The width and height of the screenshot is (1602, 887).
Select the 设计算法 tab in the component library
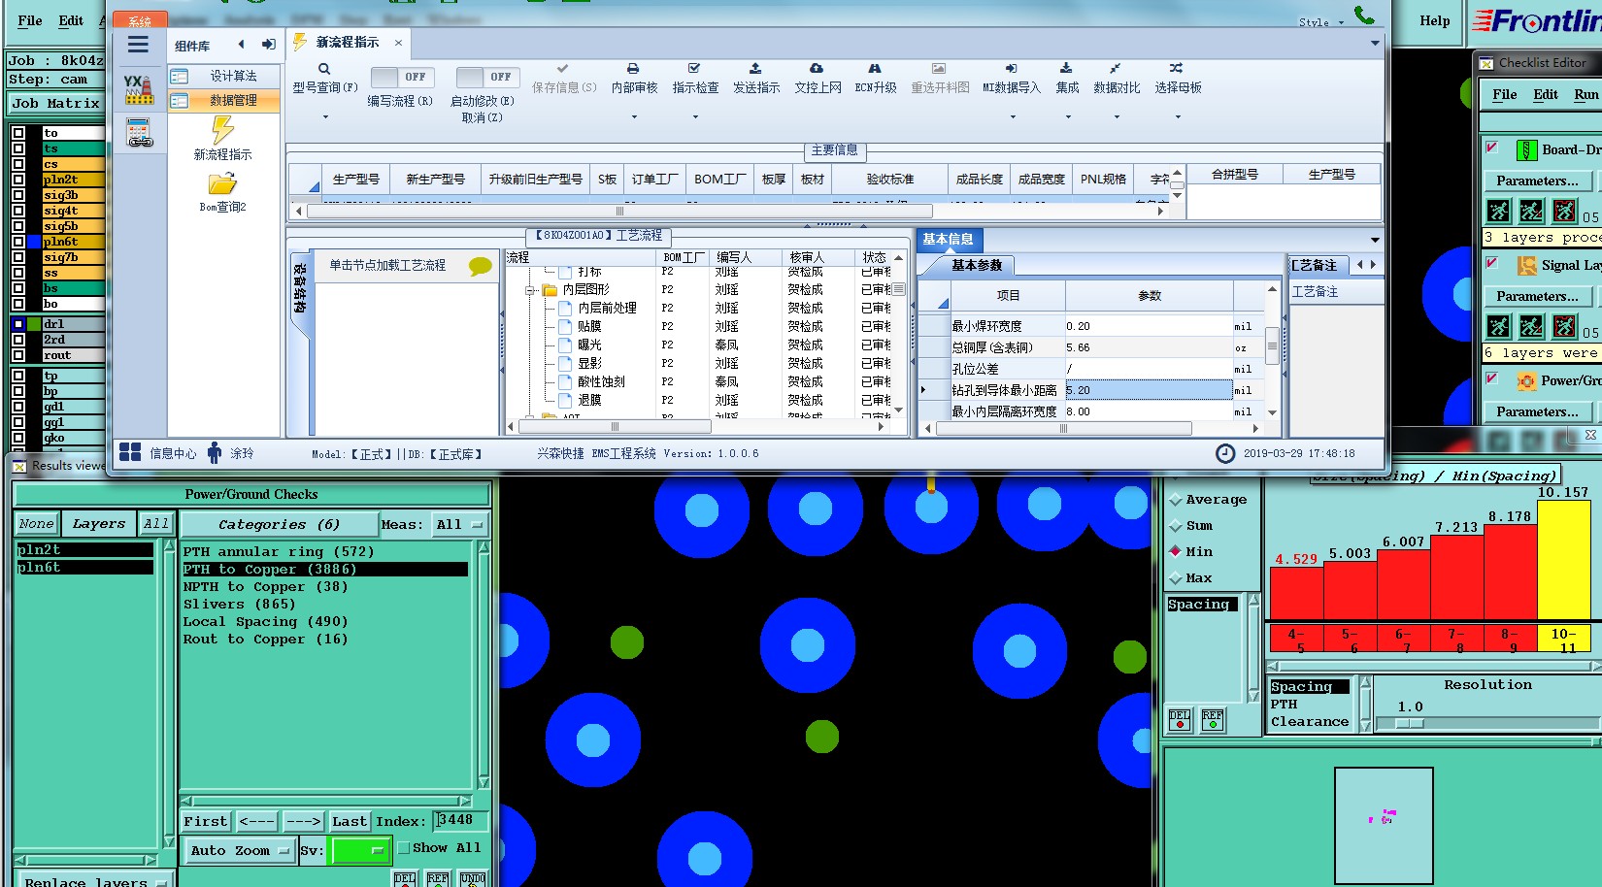point(224,76)
